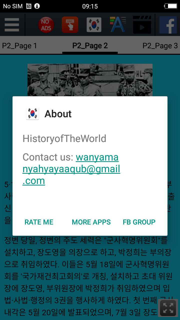Tap the download status bar icon

37,6
